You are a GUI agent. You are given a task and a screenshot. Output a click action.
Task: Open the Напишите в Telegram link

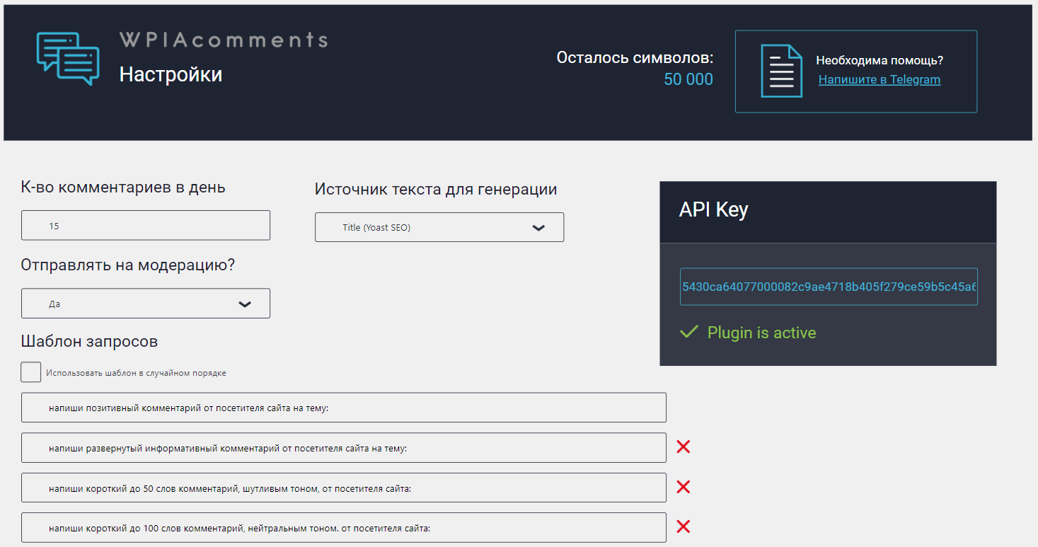[x=880, y=79]
